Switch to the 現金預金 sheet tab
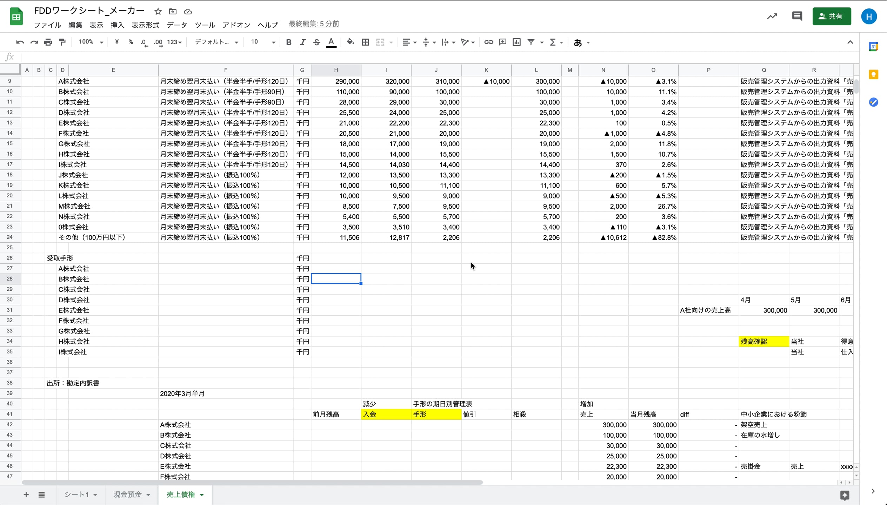887x505 pixels. pos(128,494)
